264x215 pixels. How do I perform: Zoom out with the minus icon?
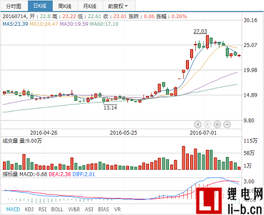(x=227, y=124)
